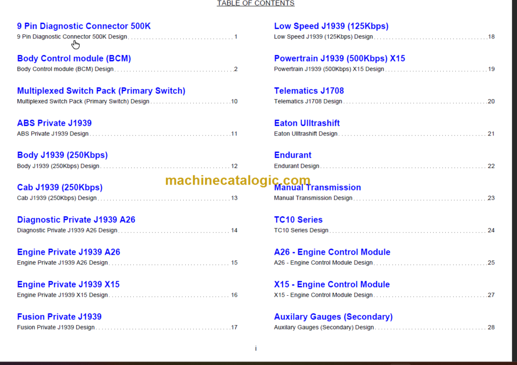Open the Manual Transmission section

coord(318,187)
